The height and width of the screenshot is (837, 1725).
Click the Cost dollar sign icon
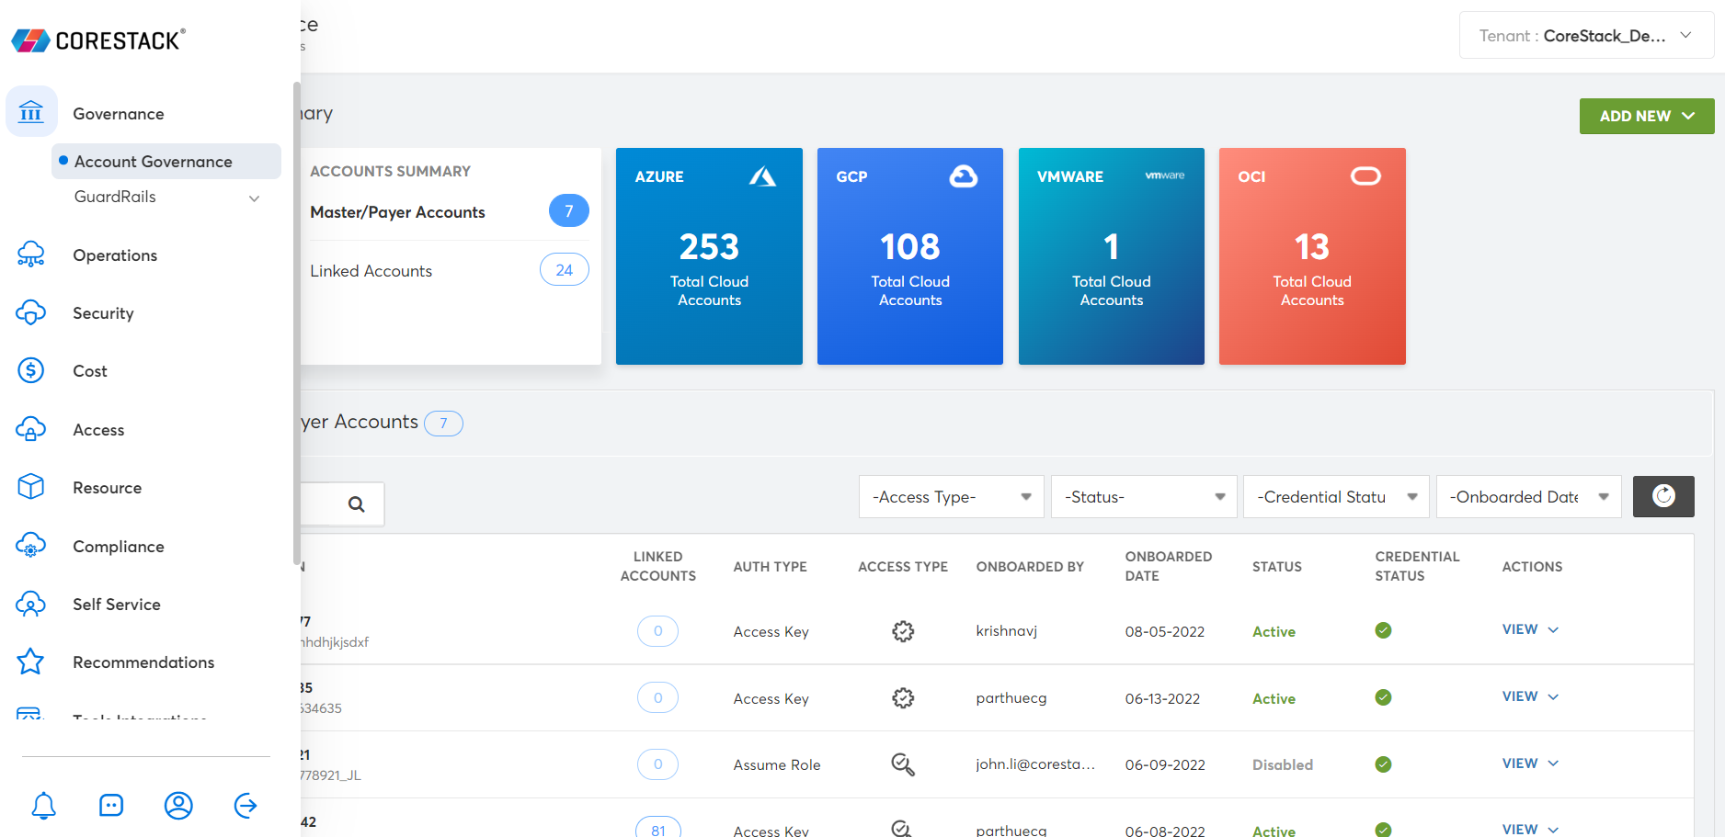pos(31,370)
